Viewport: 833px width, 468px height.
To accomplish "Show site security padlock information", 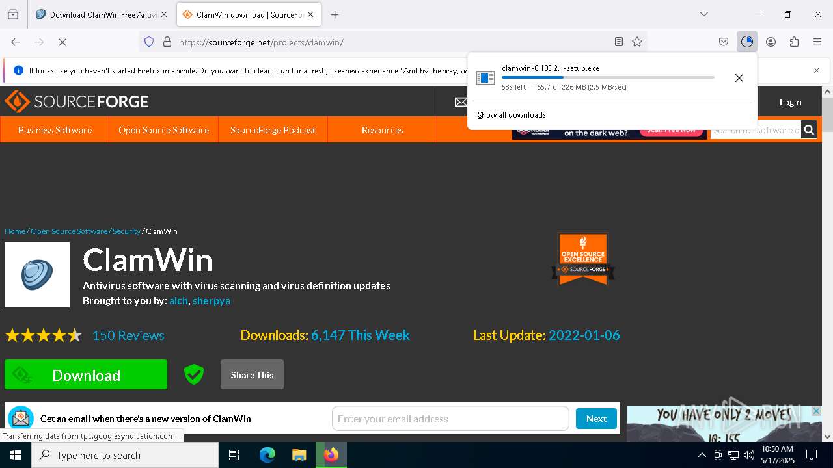I will (167, 42).
